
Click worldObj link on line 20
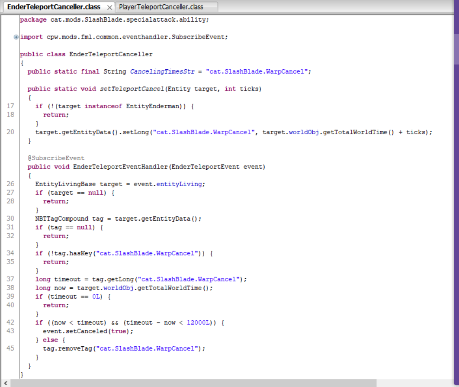coord(304,132)
